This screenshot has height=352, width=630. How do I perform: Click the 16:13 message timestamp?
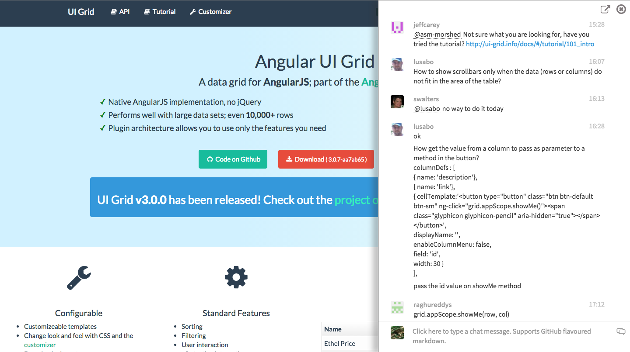click(x=596, y=99)
